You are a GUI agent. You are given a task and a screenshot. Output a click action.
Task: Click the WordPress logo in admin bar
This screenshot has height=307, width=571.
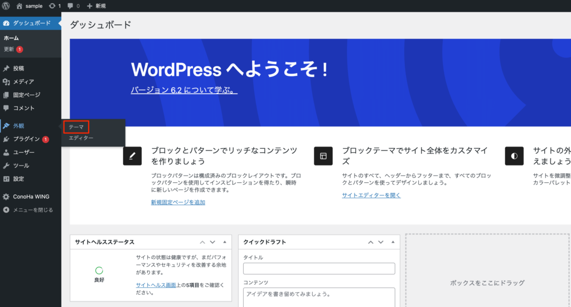pos(6,6)
